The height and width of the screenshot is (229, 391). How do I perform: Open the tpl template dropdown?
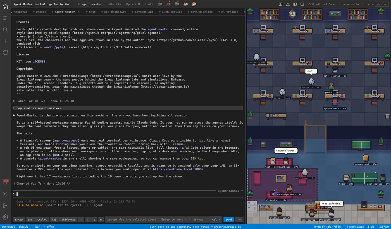[216, 220]
